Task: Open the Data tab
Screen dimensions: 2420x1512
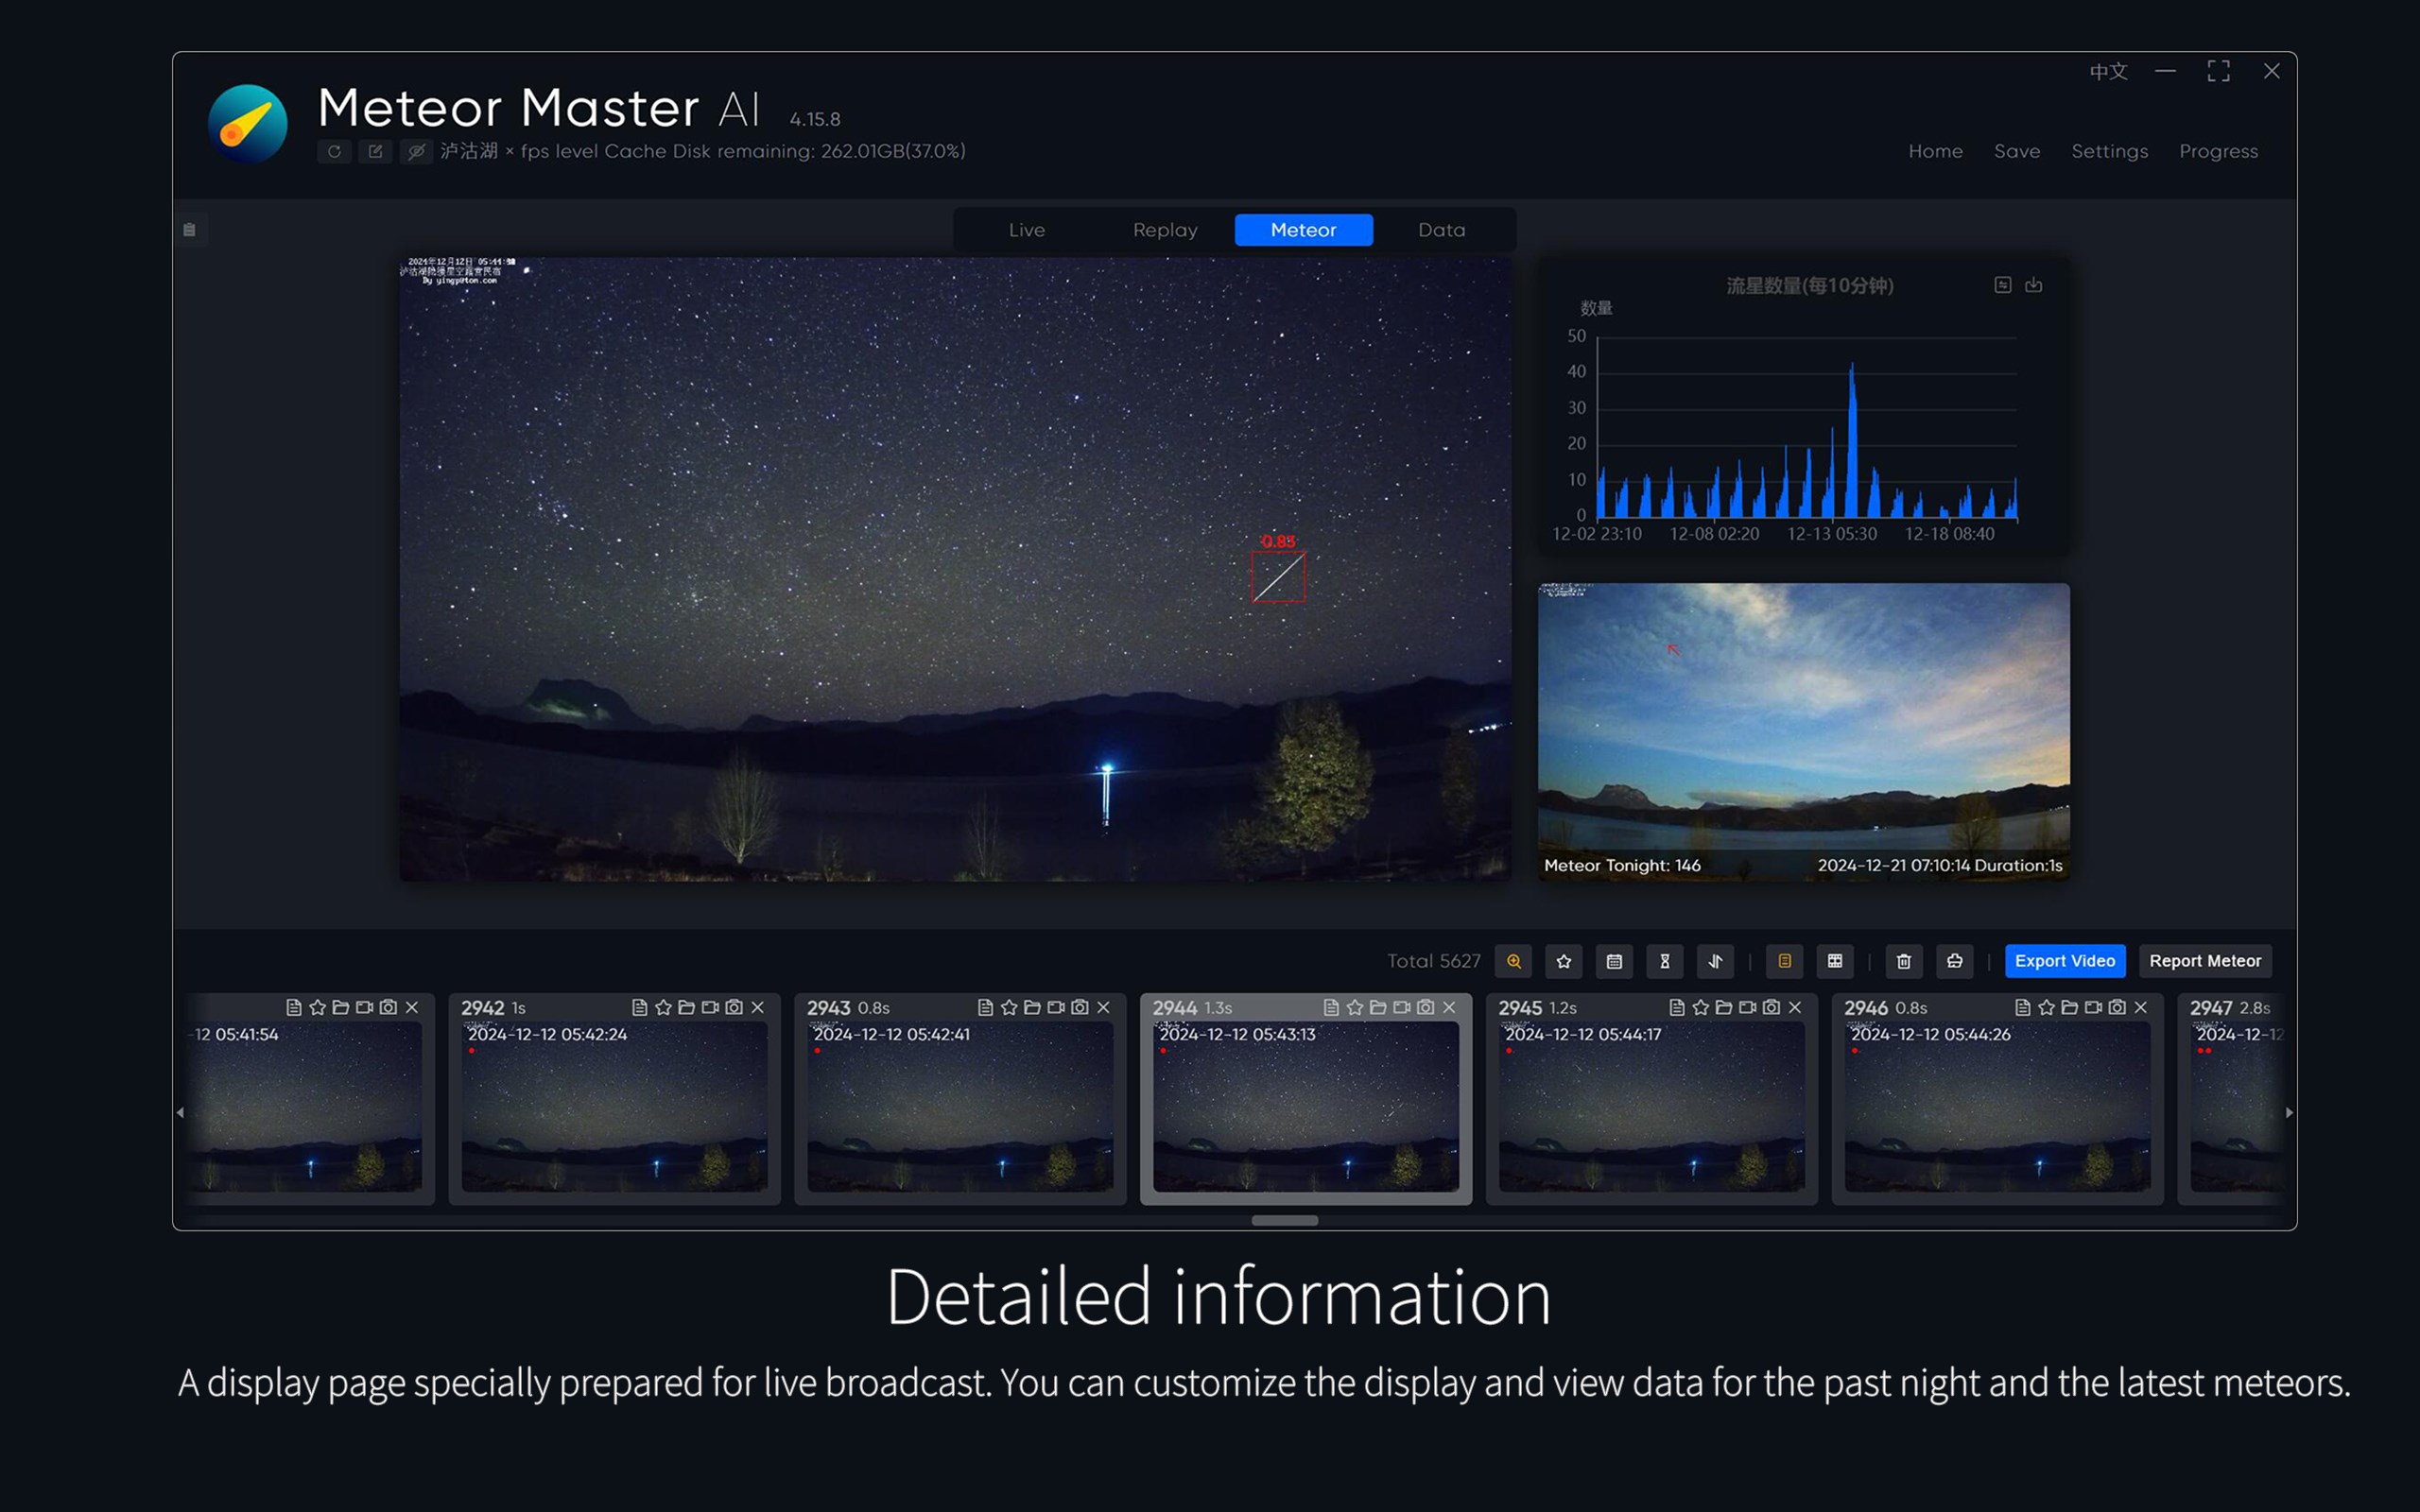Action: [x=1440, y=229]
